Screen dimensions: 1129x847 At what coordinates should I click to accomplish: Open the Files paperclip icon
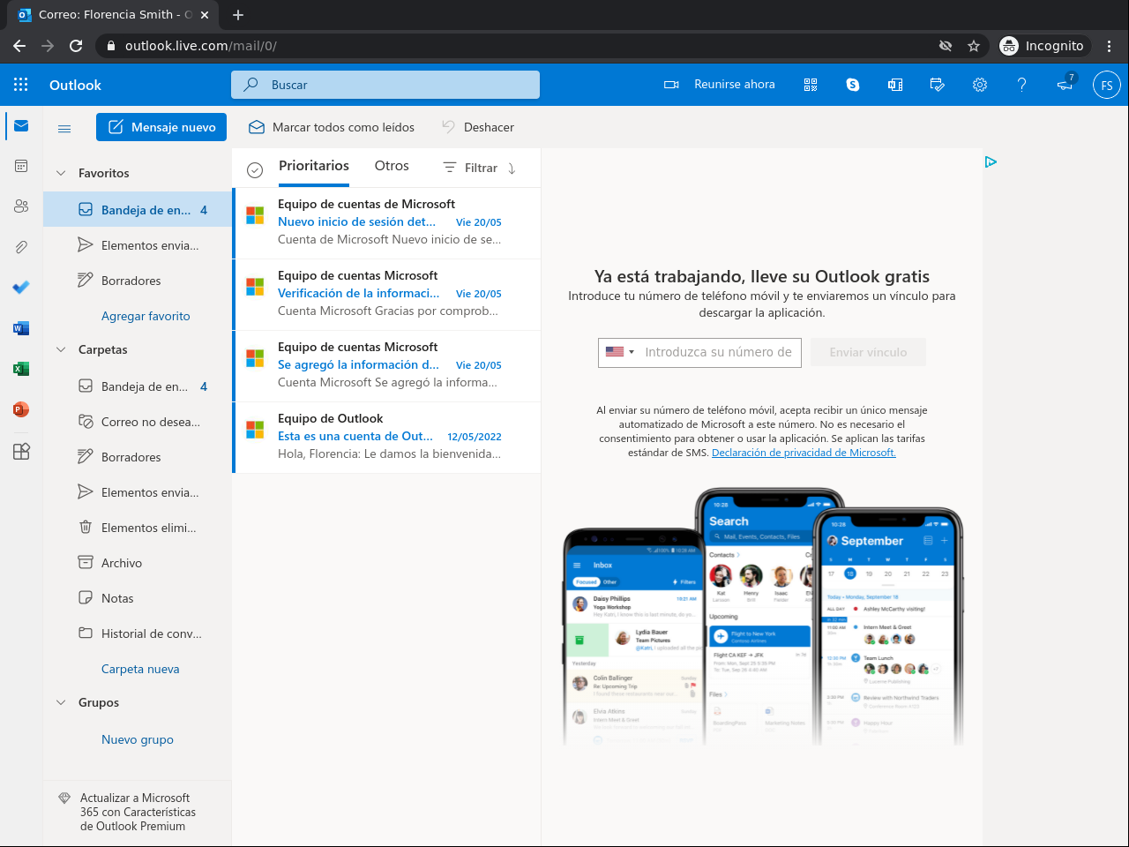(x=21, y=247)
